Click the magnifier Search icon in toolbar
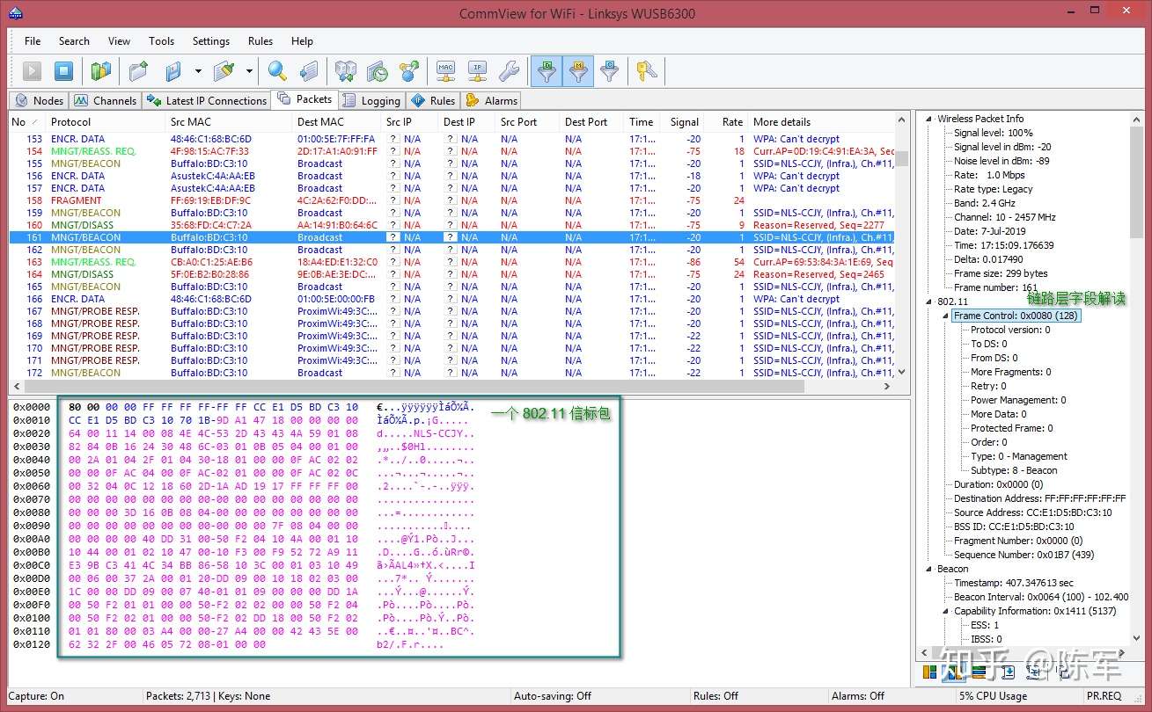Image resolution: width=1152 pixels, height=712 pixels. coord(277,71)
